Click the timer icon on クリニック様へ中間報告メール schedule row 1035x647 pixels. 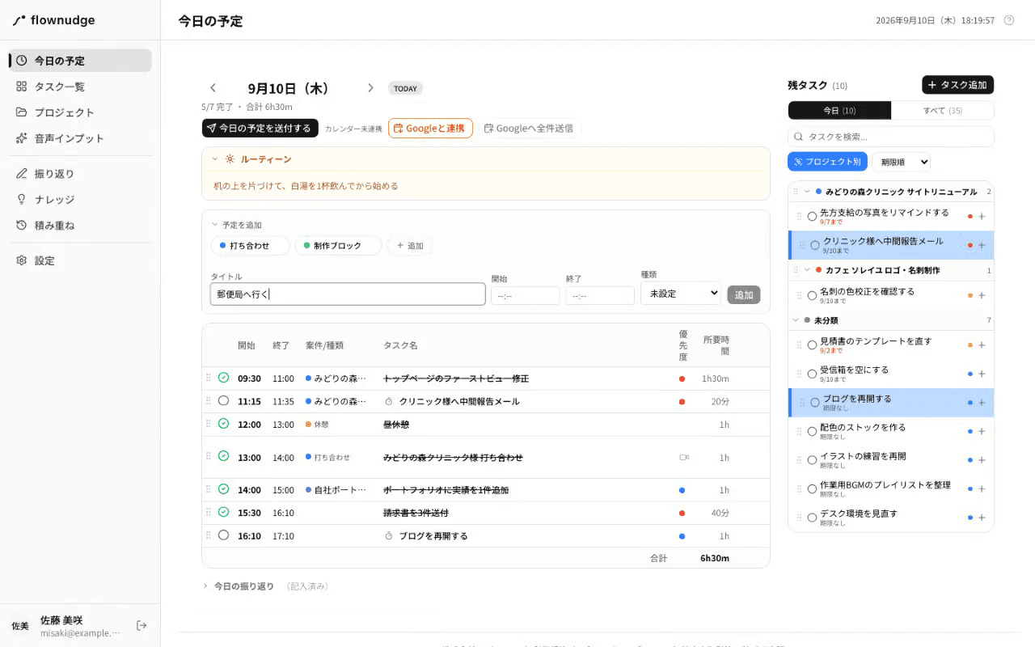(388, 401)
